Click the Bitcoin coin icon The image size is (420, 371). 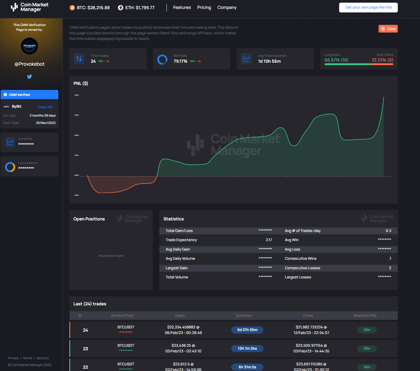point(72,8)
